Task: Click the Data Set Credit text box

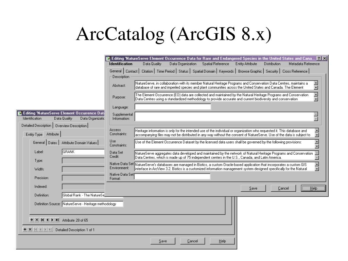Action: pos(224,155)
